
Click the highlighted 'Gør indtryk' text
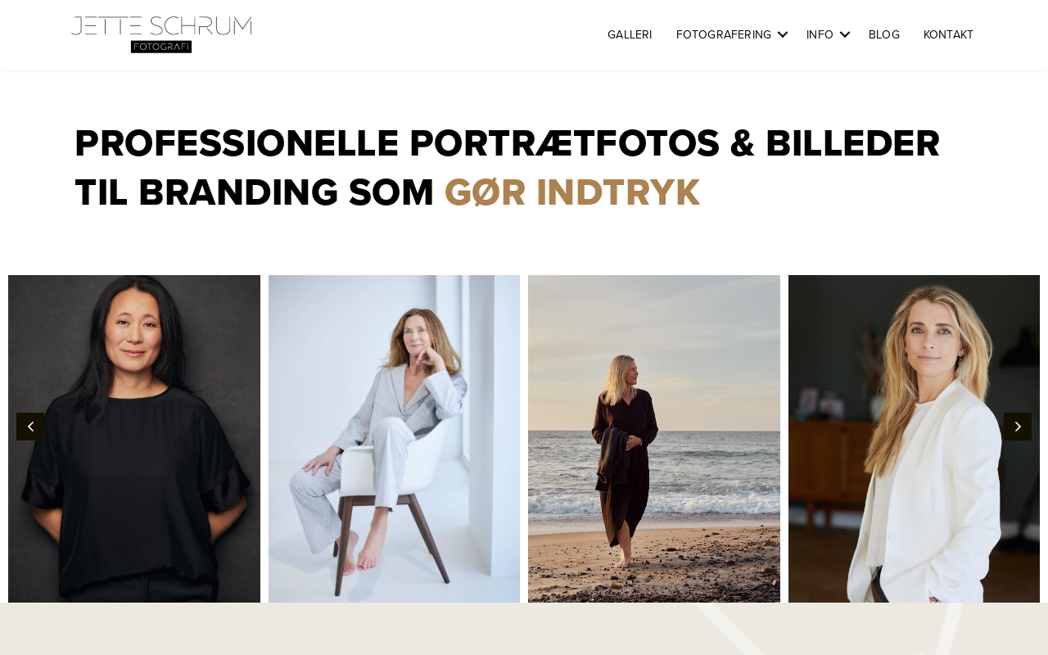pos(572,192)
